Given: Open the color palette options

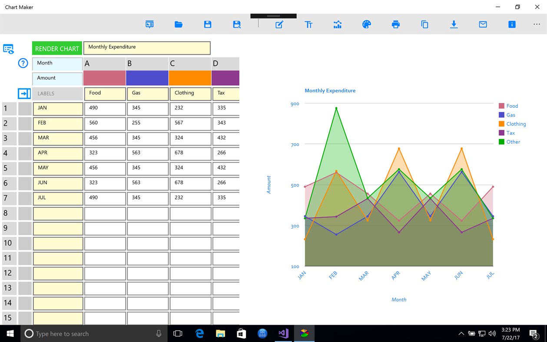Looking at the screenshot, I should [366, 24].
